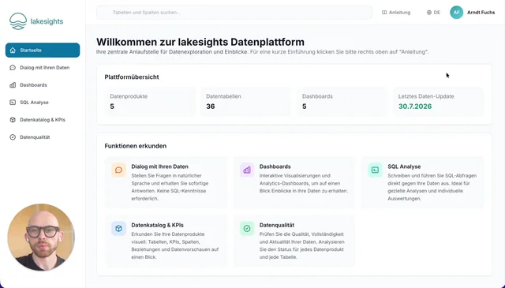The image size is (505, 288).
Task: Click the Datenprodukte count tile
Action: tap(150, 102)
